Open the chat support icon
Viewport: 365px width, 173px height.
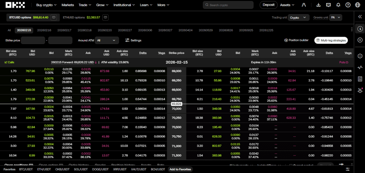tap(328, 5)
